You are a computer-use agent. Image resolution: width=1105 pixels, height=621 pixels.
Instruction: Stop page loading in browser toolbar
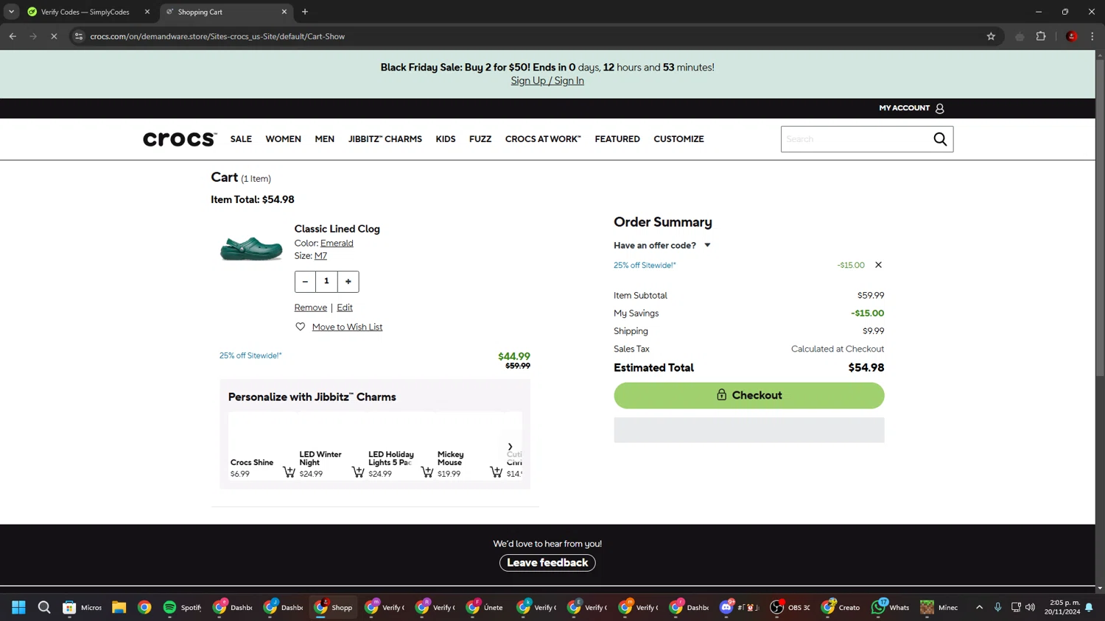click(54, 36)
